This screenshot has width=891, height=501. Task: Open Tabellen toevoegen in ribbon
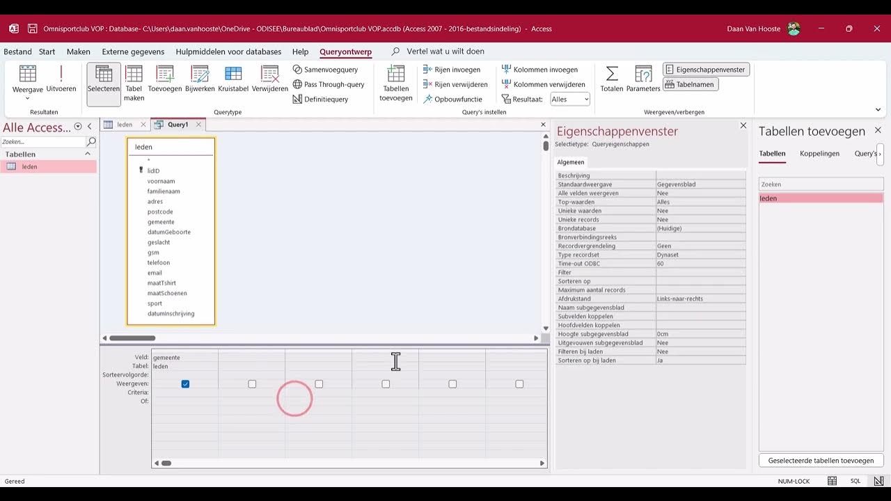tap(396, 83)
